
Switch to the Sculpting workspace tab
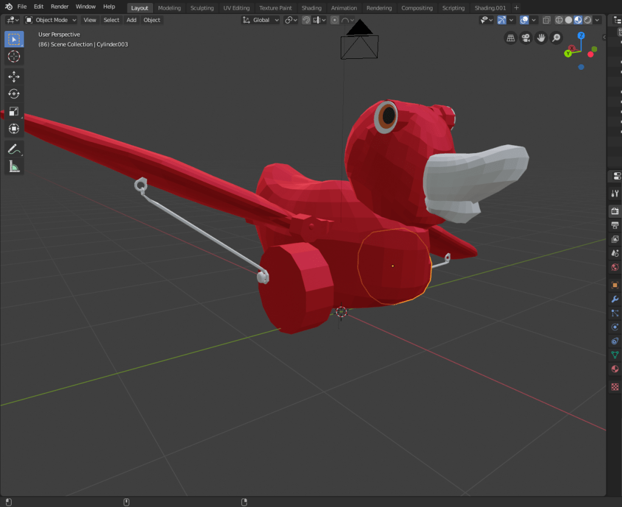point(202,8)
